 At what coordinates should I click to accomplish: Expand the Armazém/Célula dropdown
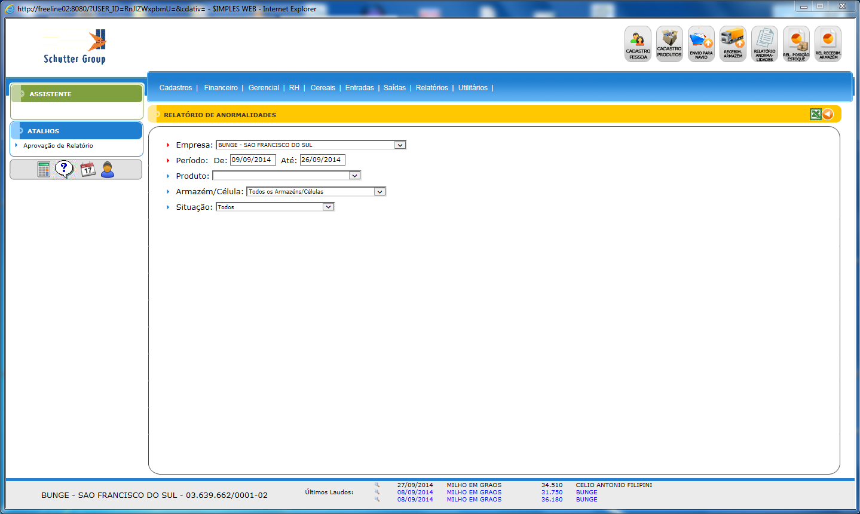pyautogui.click(x=379, y=192)
